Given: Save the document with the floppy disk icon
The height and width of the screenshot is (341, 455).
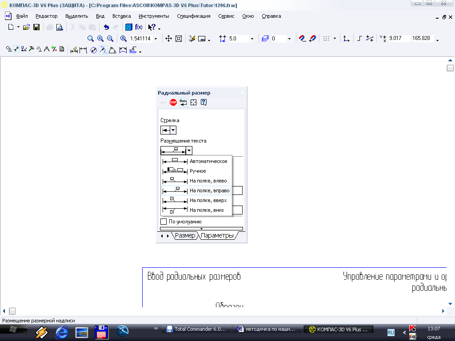Looking at the screenshot, I should click(36, 27).
